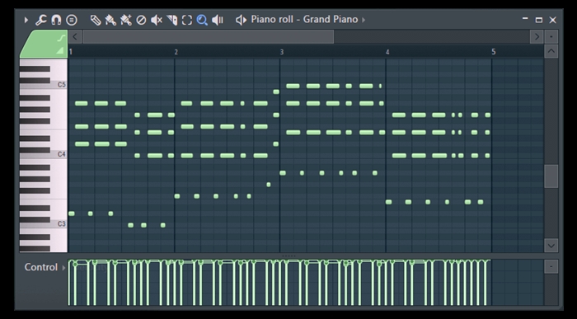Click the C3 piano key
Screen dimensions: 577x319
[x=43, y=223]
